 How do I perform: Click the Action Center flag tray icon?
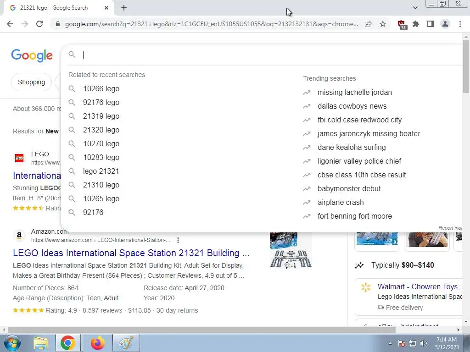(x=402, y=343)
